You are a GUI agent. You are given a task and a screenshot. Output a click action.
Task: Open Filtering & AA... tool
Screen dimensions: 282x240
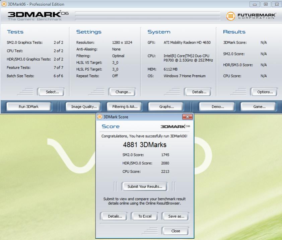coord(124,106)
